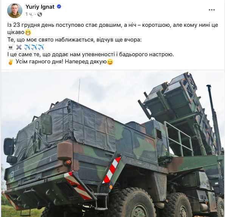Click the grinning emoji after 'цікаво'

point(28,33)
